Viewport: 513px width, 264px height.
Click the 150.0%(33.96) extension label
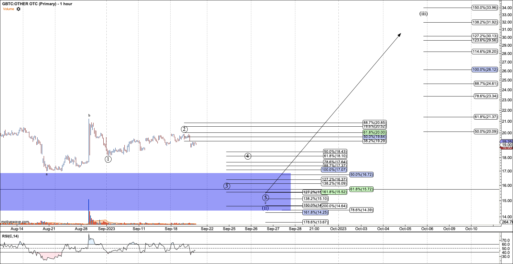(485, 8)
